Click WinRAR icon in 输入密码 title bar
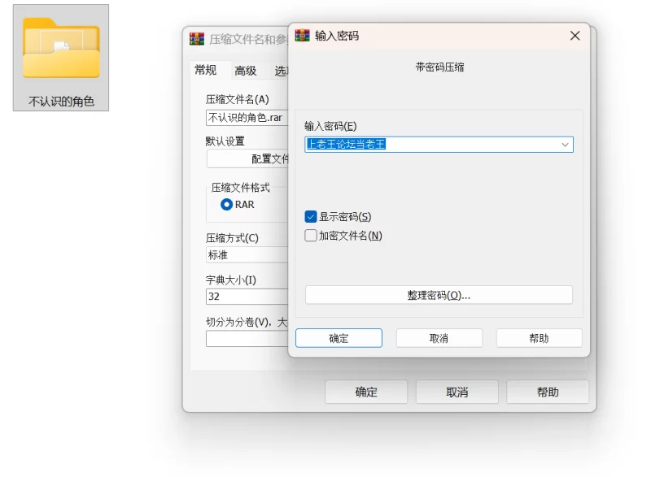The image size is (651, 477). tap(302, 35)
